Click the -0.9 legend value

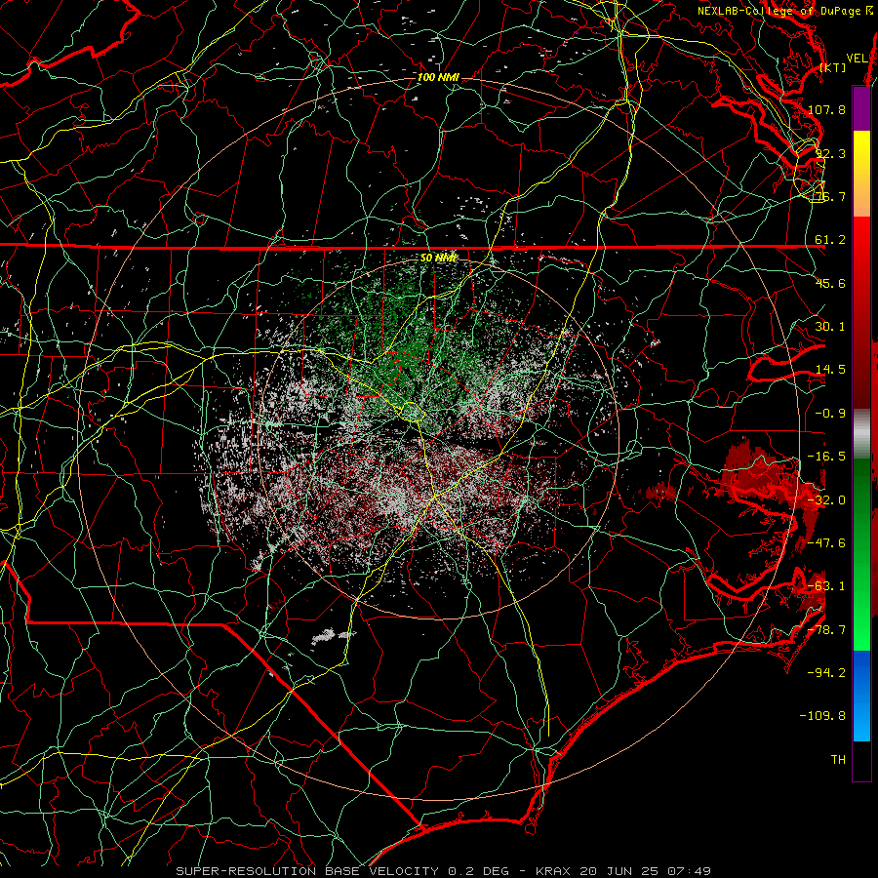(x=830, y=414)
